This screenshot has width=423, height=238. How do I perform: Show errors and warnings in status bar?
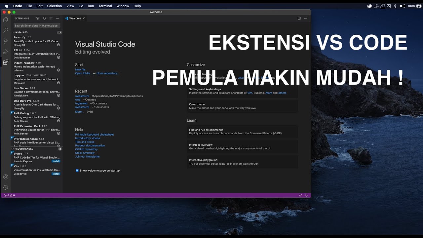point(9,195)
